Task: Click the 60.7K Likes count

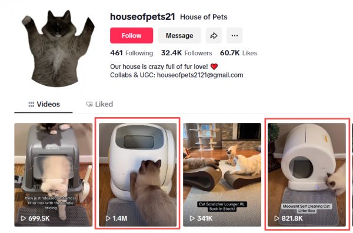Action: coord(238,53)
